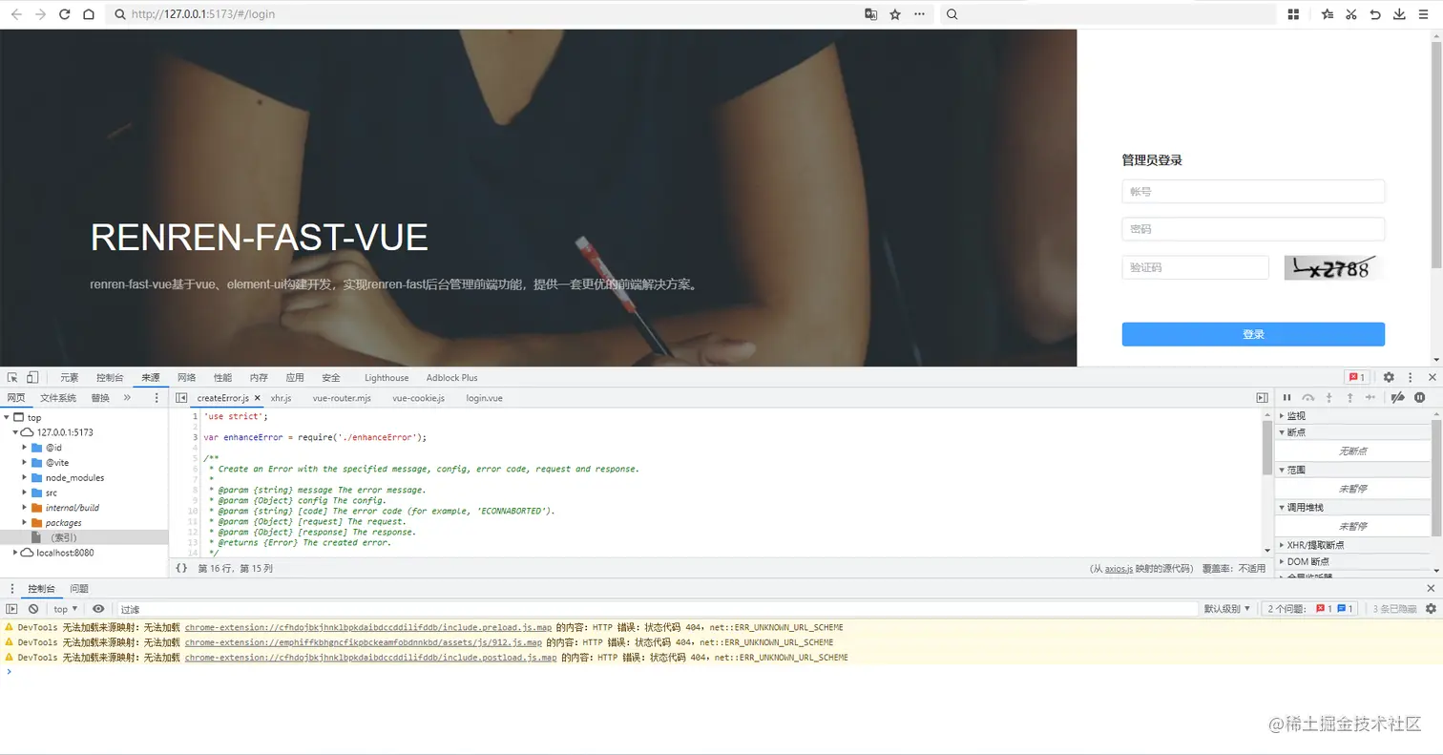Click the browser undo arrow icon

point(1375,14)
